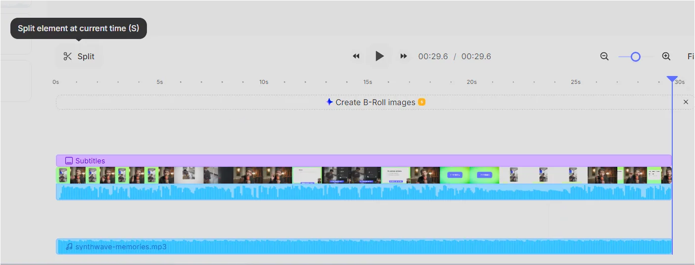Click the 15s mark on timeline ruler

(368, 82)
